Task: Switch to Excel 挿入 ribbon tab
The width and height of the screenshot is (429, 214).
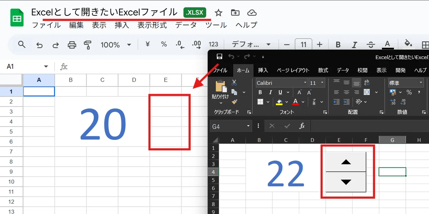Action: 263,70
